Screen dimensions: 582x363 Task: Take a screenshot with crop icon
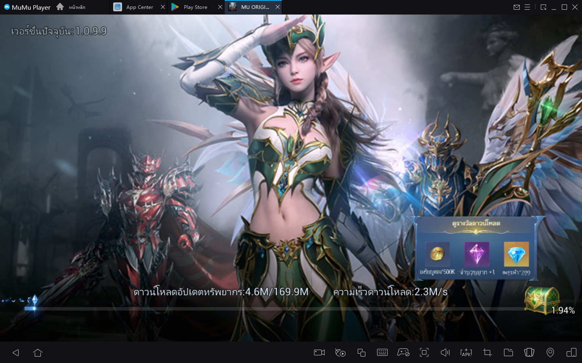(x=487, y=353)
